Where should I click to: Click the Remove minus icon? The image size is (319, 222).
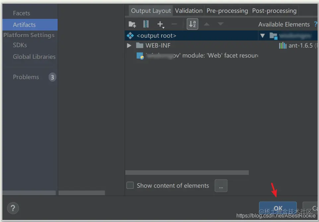[x=174, y=24]
